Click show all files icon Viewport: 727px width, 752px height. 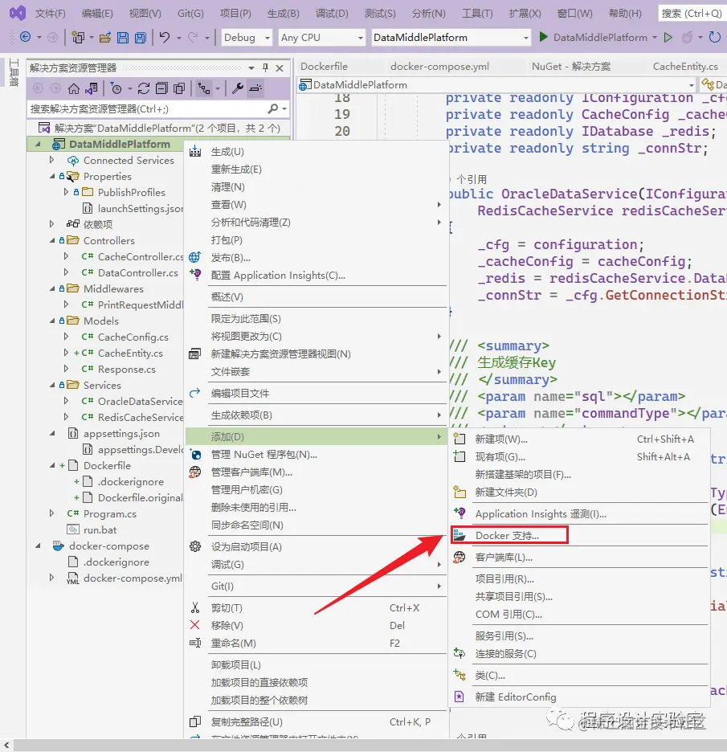point(179,88)
